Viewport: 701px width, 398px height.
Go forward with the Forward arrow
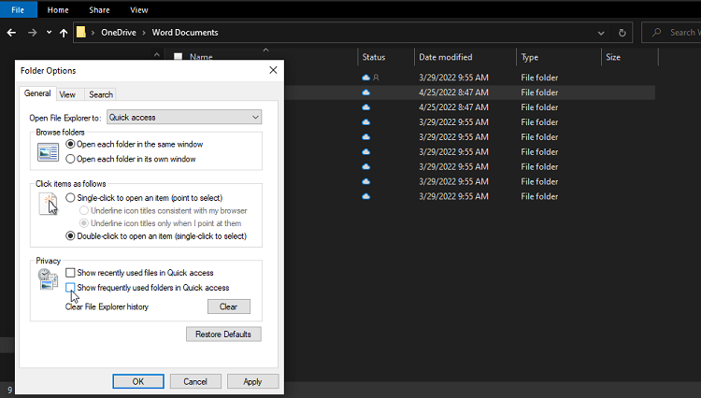(32, 33)
